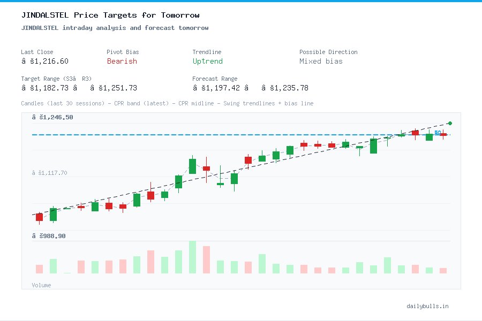482x321 pixels.
Task: Click the small green doji candle near center
Action: 220,184
